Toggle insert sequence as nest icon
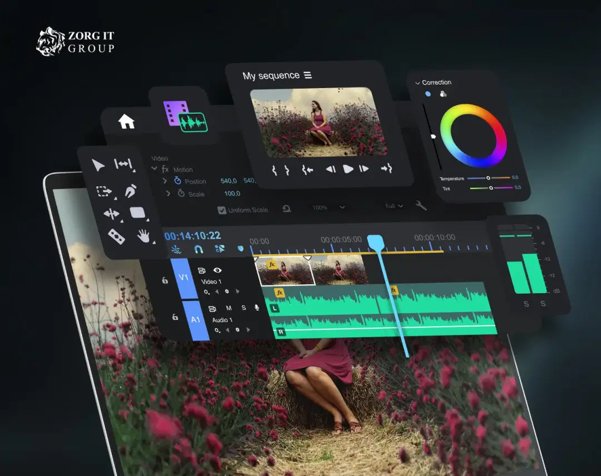This screenshot has height=476, width=601. pos(176,250)
